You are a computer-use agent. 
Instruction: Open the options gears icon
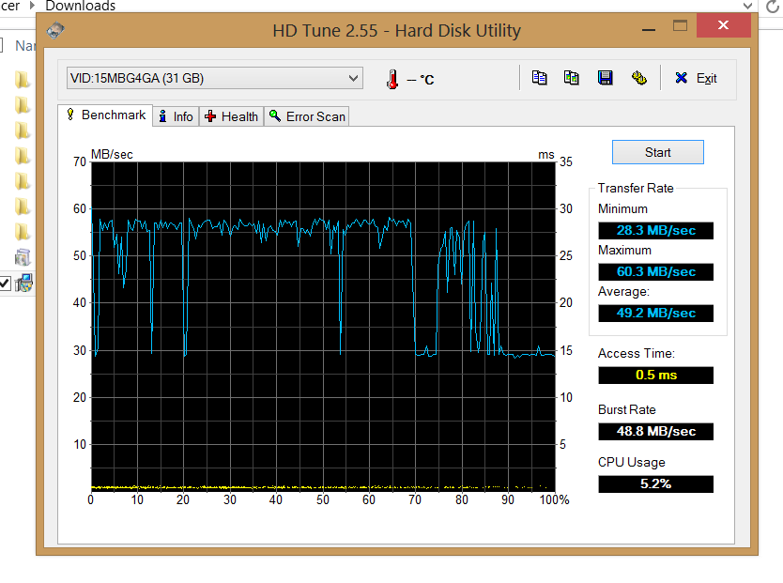point(638,78)
